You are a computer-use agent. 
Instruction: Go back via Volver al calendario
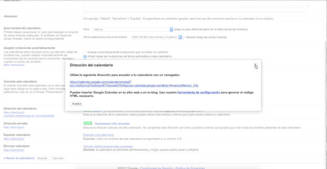point(19,158)
